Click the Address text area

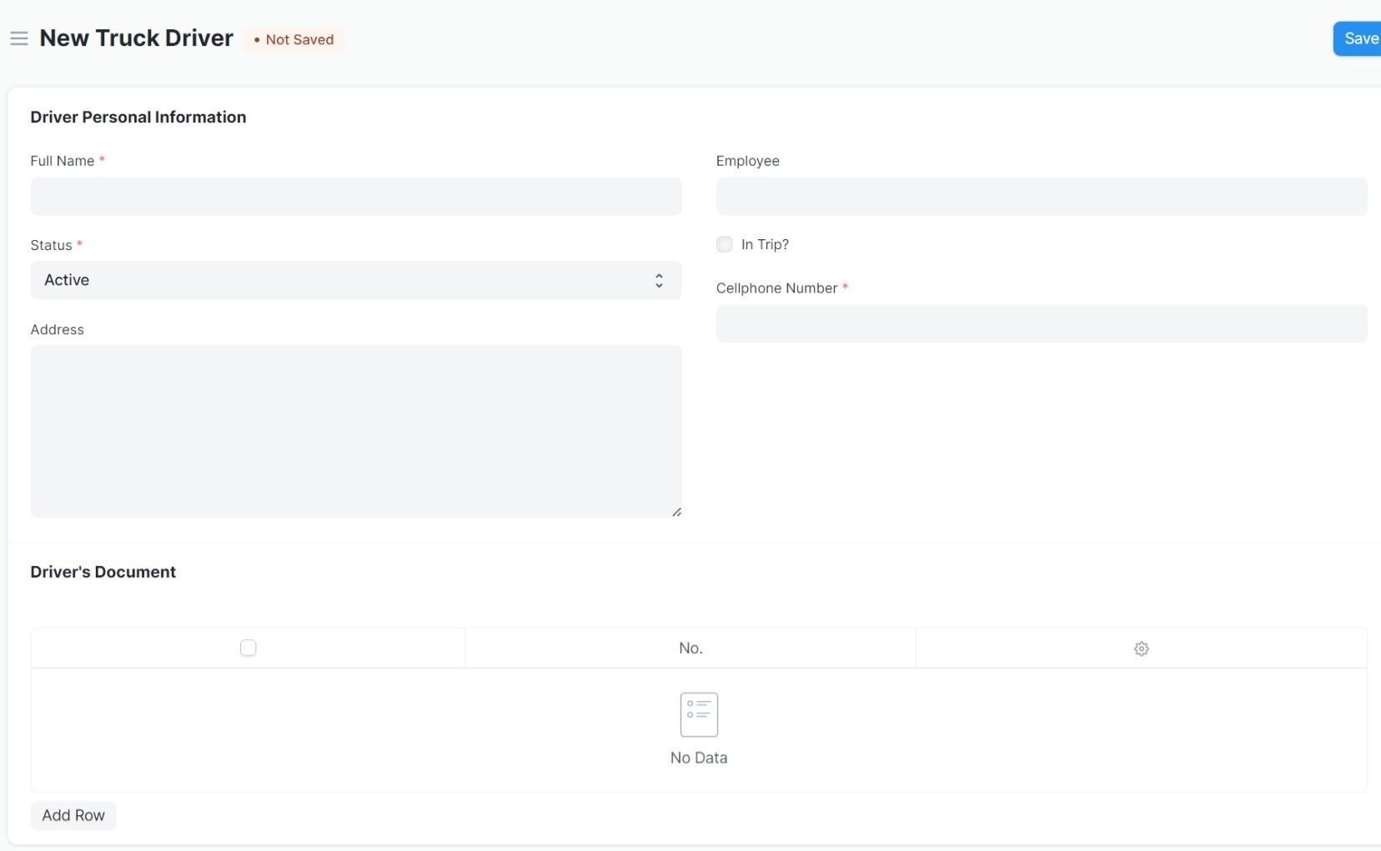[356, 431]
